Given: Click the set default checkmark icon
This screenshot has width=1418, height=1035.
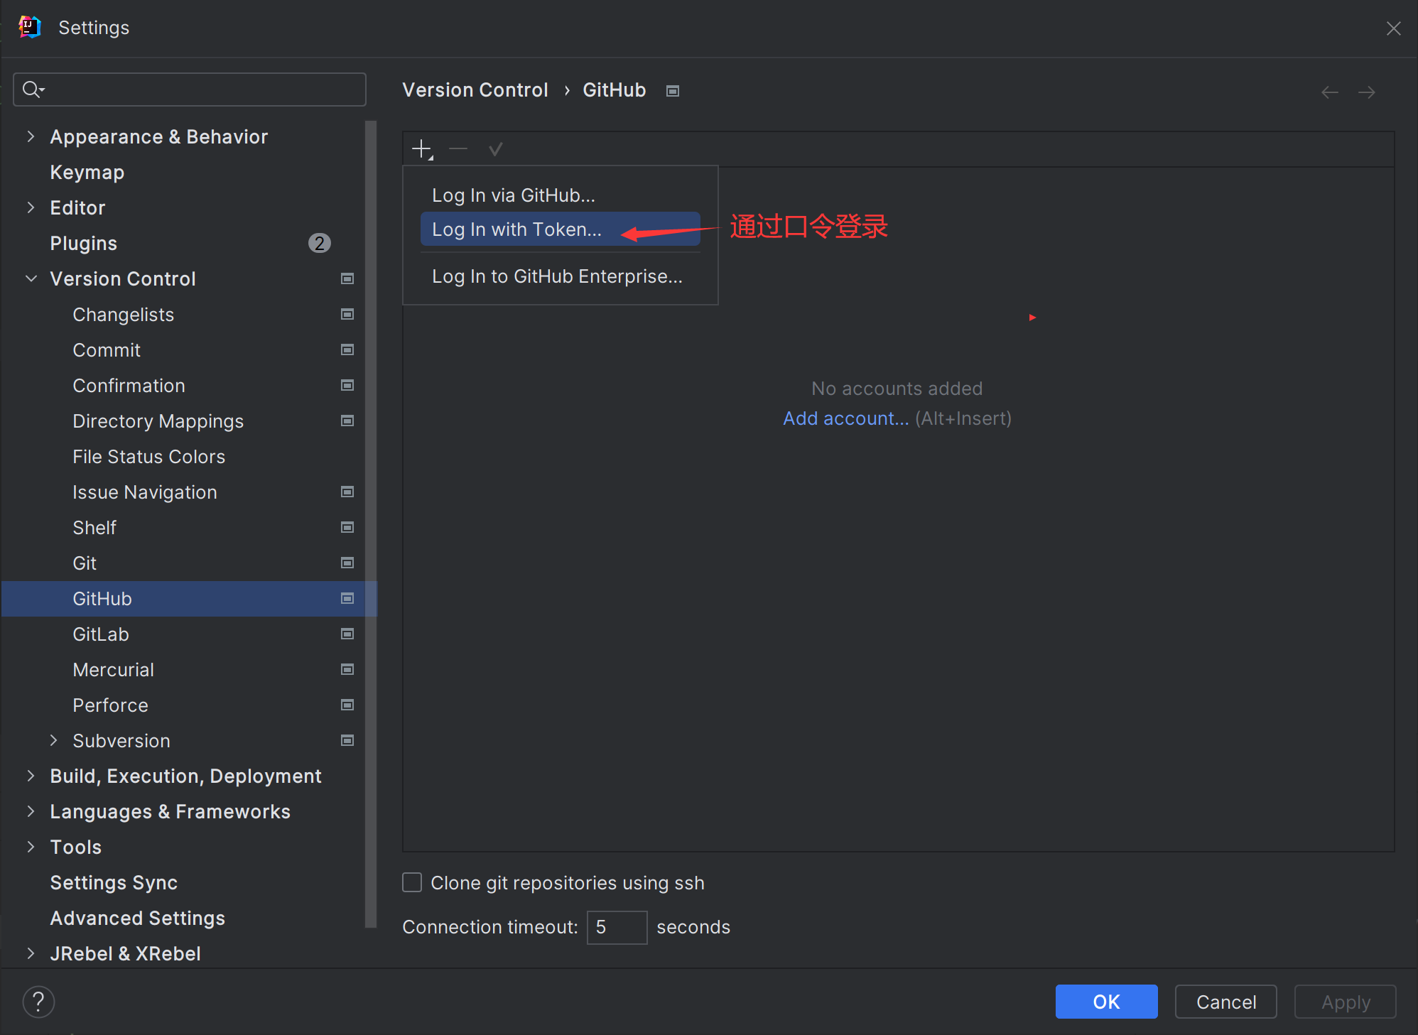Looking at the screenshot, I should tap(495, 149).
